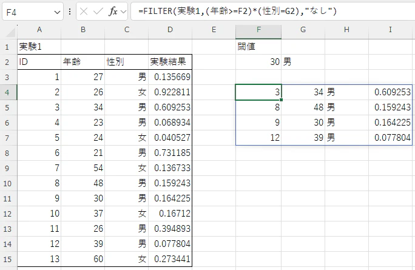
Task: Click the fill handle on cell F4
Action: [281, 100]
